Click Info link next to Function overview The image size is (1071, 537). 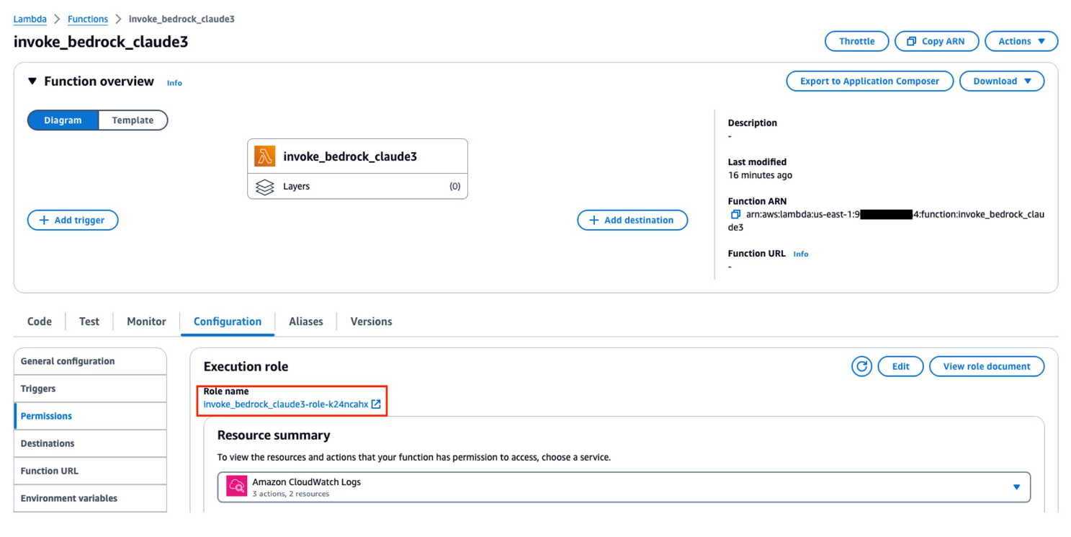point(174,83)
